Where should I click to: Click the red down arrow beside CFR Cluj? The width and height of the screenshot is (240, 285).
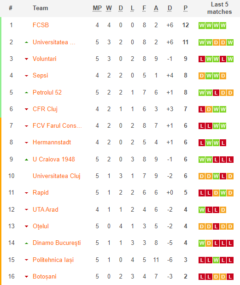pyautogui.click(x=27, y=109)
